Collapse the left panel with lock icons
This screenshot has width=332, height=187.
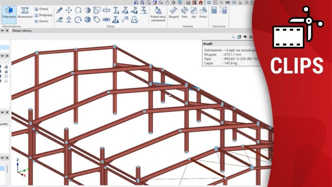tap(2, 56)
